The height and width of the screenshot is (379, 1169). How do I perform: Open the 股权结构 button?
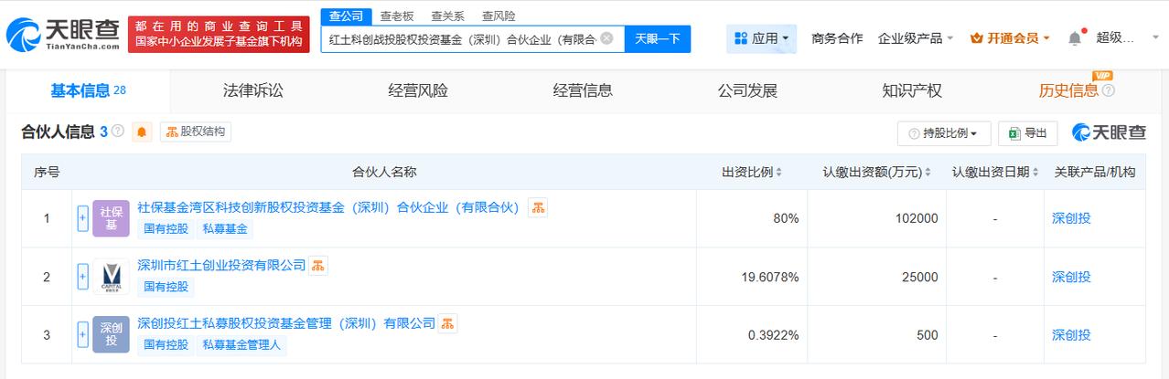pos(196,132)
